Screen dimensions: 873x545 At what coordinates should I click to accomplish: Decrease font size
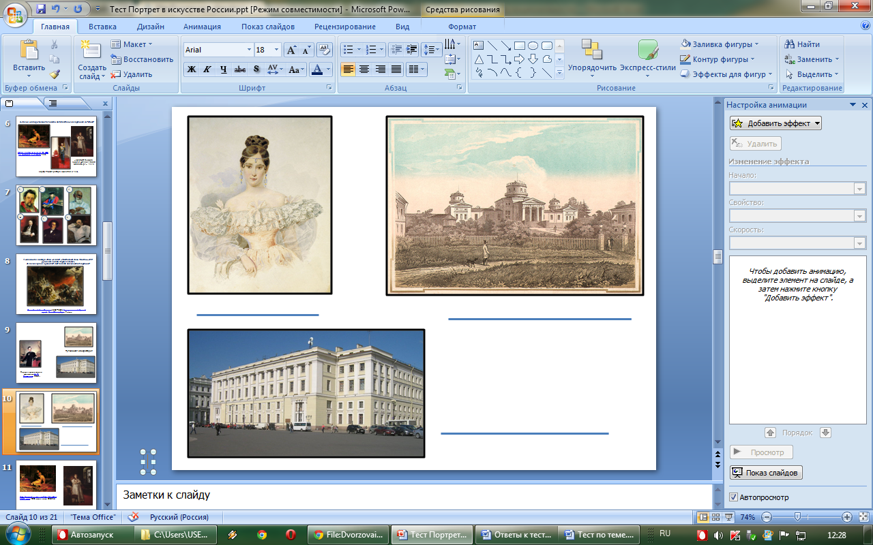click(306, 50)
